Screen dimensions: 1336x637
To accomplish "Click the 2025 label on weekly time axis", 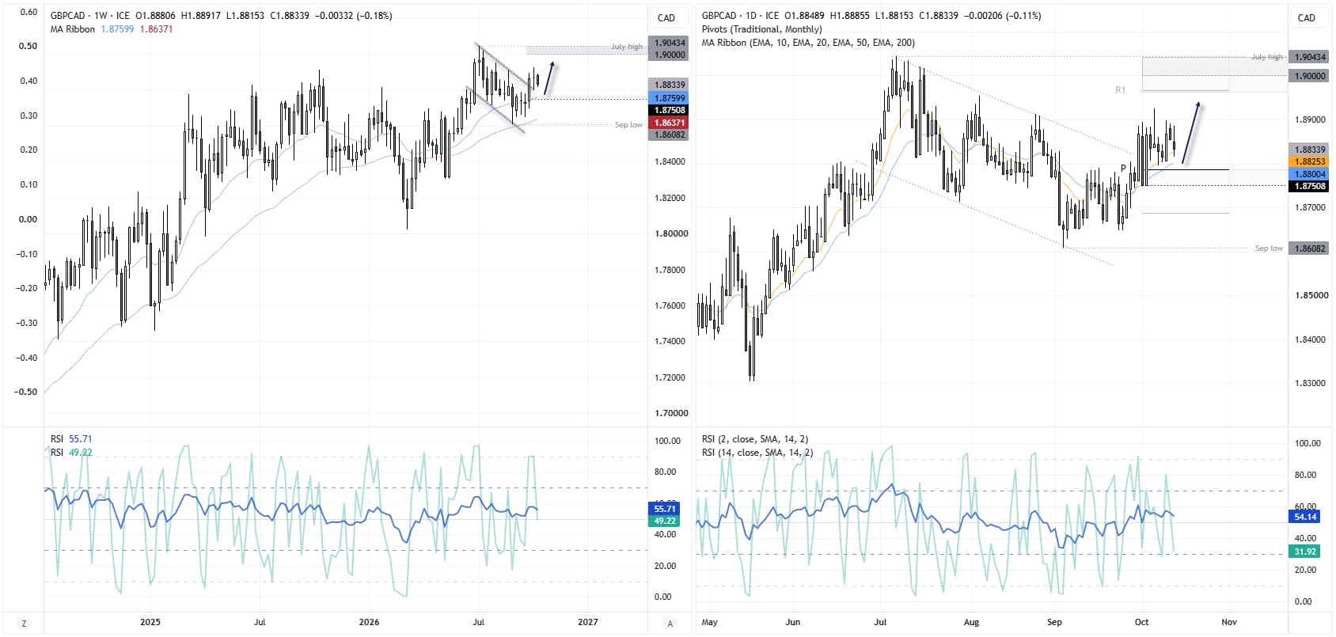I will click(x=150, y=622).
